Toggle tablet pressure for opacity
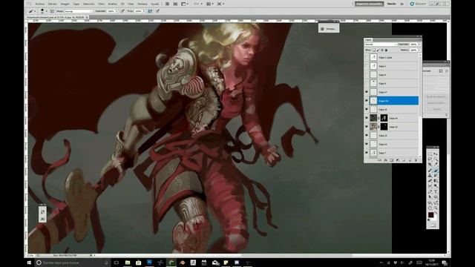 (122, 11)
